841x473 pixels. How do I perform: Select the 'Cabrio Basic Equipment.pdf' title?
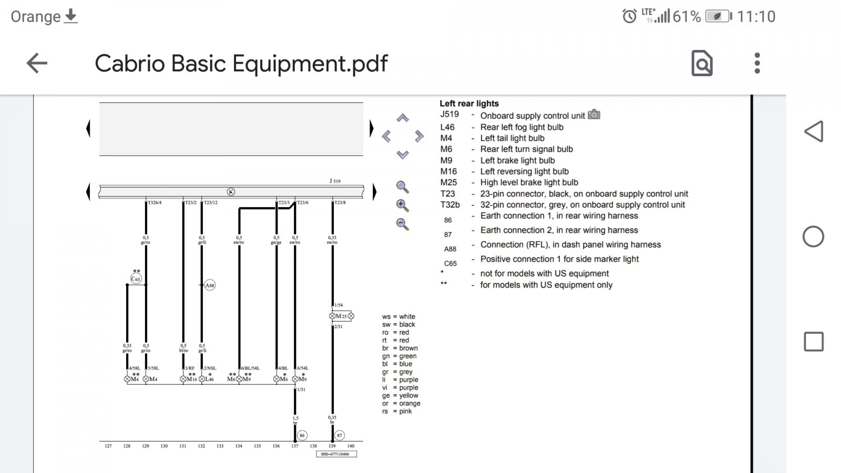[241, 64]
